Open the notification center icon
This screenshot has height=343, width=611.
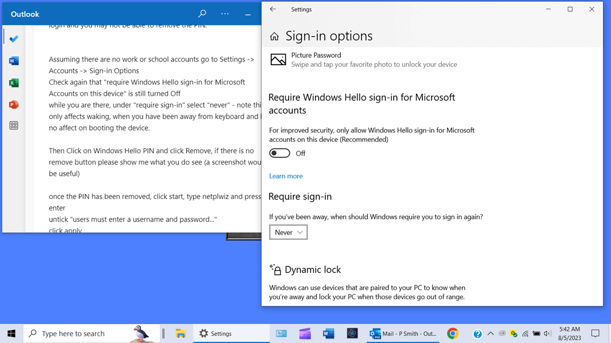pos(595,334)
